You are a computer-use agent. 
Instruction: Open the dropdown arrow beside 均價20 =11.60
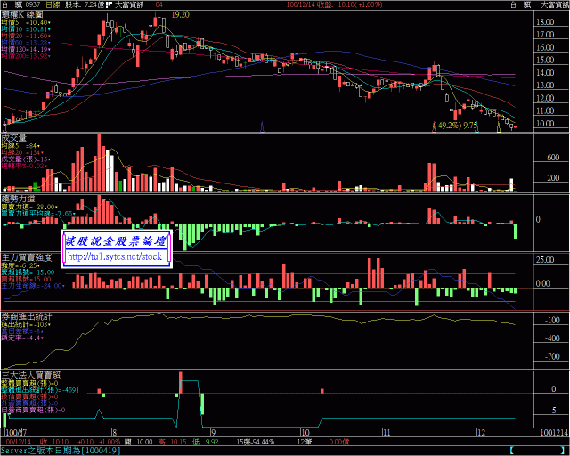(49, 37)
